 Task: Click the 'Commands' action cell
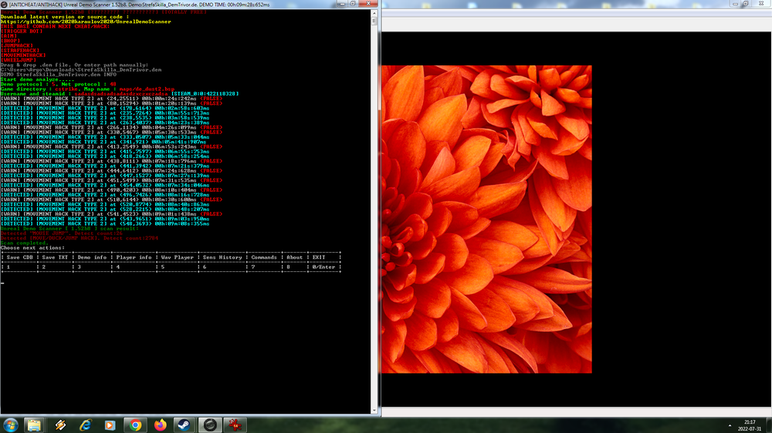click(x=264, y=257)
